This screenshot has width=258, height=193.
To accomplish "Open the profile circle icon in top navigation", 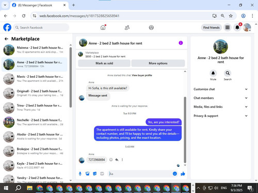I will coord(151,27).
